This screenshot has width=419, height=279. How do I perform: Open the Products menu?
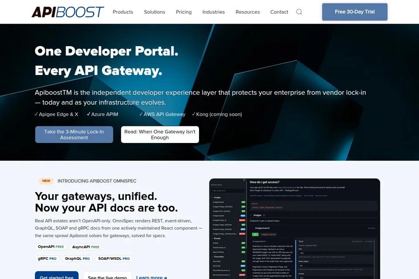click(x=123, y=12)
